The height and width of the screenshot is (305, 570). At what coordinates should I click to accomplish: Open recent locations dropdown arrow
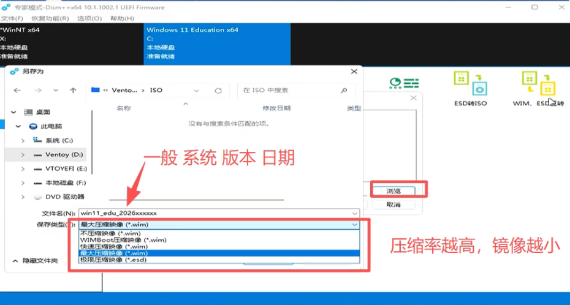[56, 91]
